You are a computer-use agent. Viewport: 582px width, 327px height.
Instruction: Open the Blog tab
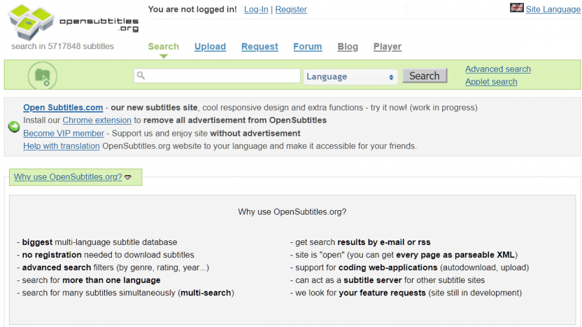pos(348,47)
